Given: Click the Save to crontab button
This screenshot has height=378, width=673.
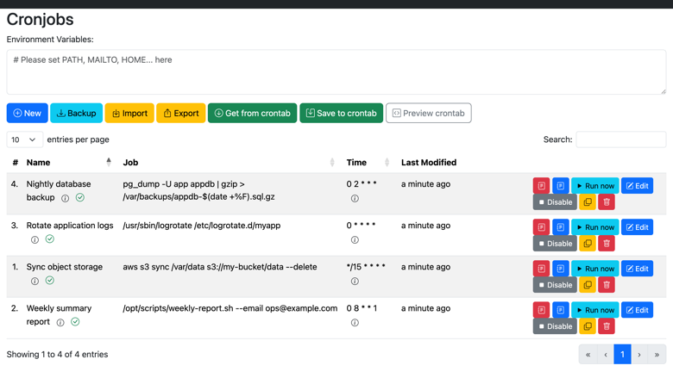Looking at the screenshot, I should 341,113.
